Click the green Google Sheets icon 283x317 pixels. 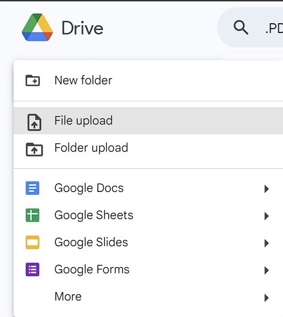(x=32, y=215)
